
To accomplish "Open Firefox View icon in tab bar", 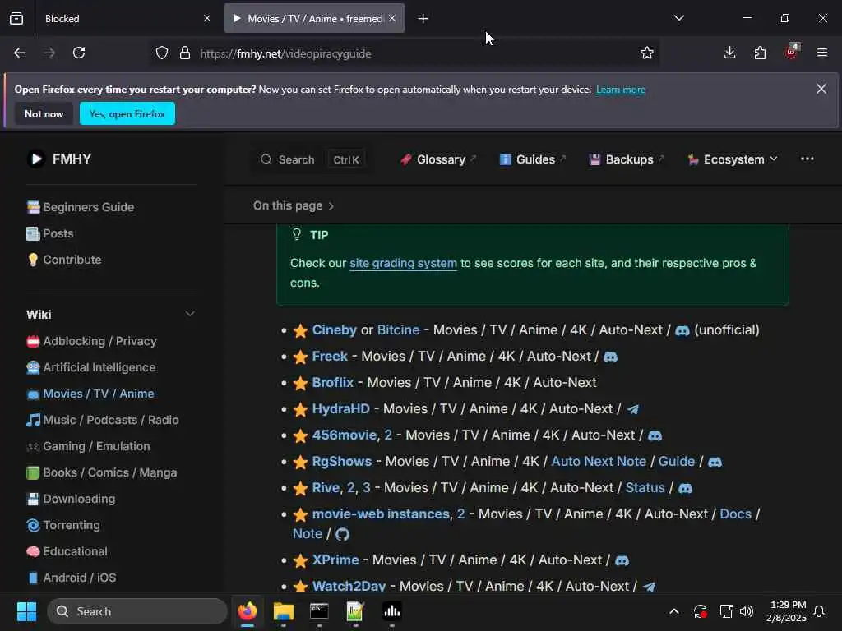I will tap(16, 18).
